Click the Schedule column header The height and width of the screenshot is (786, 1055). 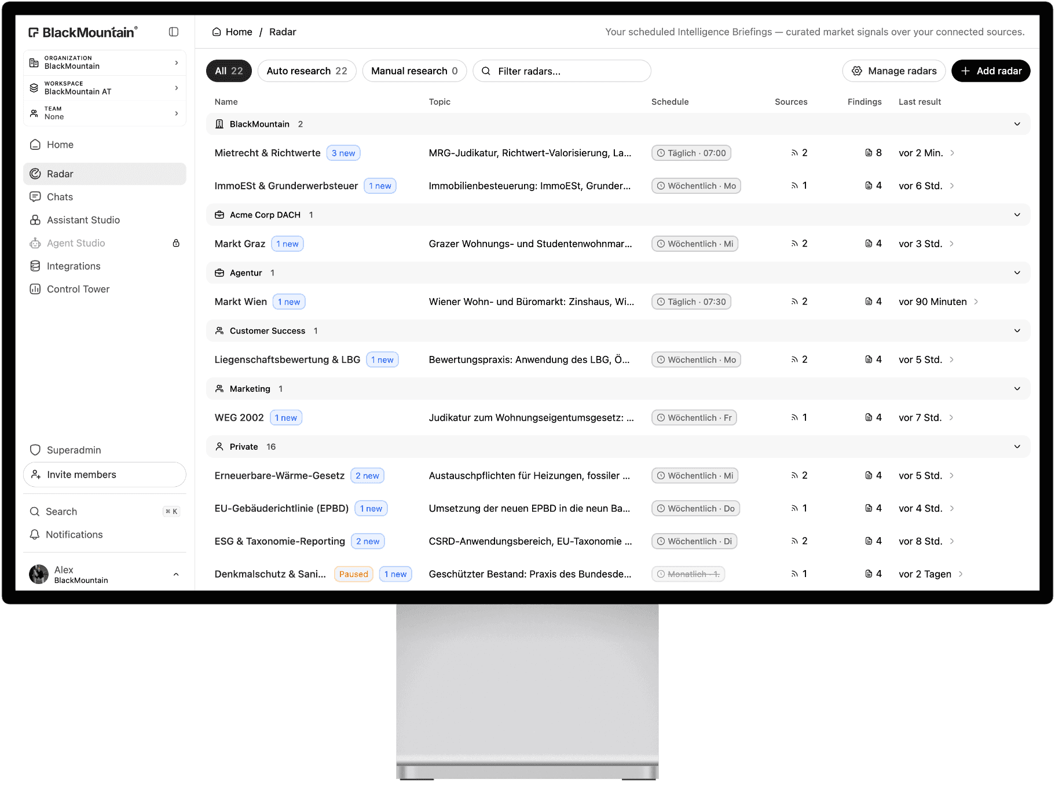pyautogui.click(x=670, y=102)
